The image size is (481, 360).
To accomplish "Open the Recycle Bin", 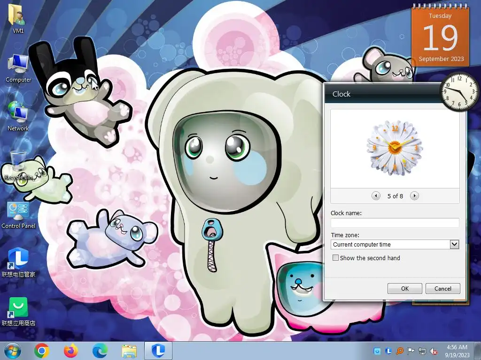I will (x=18, y=165).
